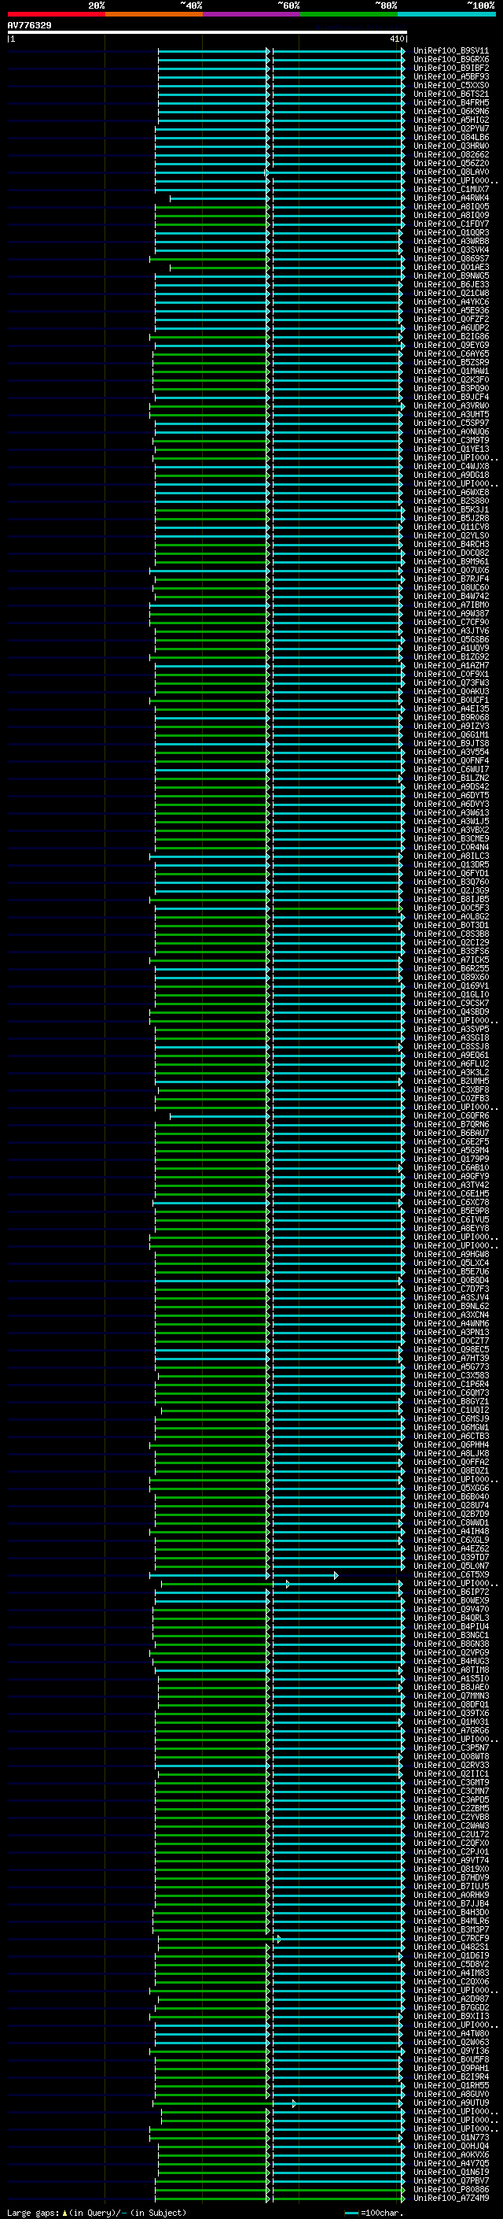The height and width of the screenshot is (2219, 503).
Task: Select the UniRef100_C6AY65 label
Action: click(x=451, y=354)
